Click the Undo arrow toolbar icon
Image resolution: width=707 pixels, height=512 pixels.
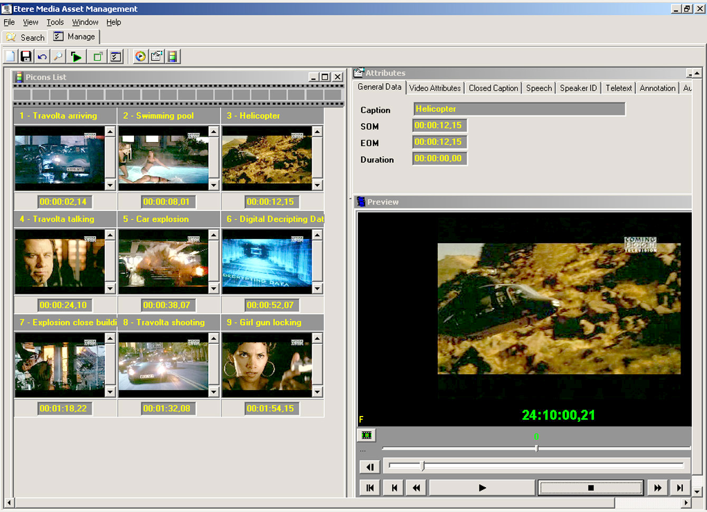42,56
